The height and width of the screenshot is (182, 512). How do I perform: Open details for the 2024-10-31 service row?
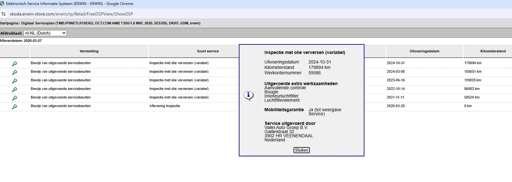click(x=14, y=63)
